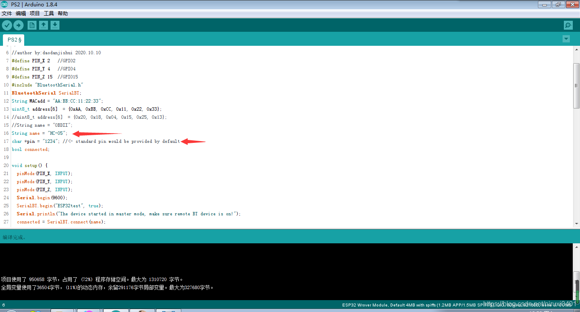Screen dimensions: 580x312
Task: Click the 'void setup() {' line
Action: (x=30, y=165)
